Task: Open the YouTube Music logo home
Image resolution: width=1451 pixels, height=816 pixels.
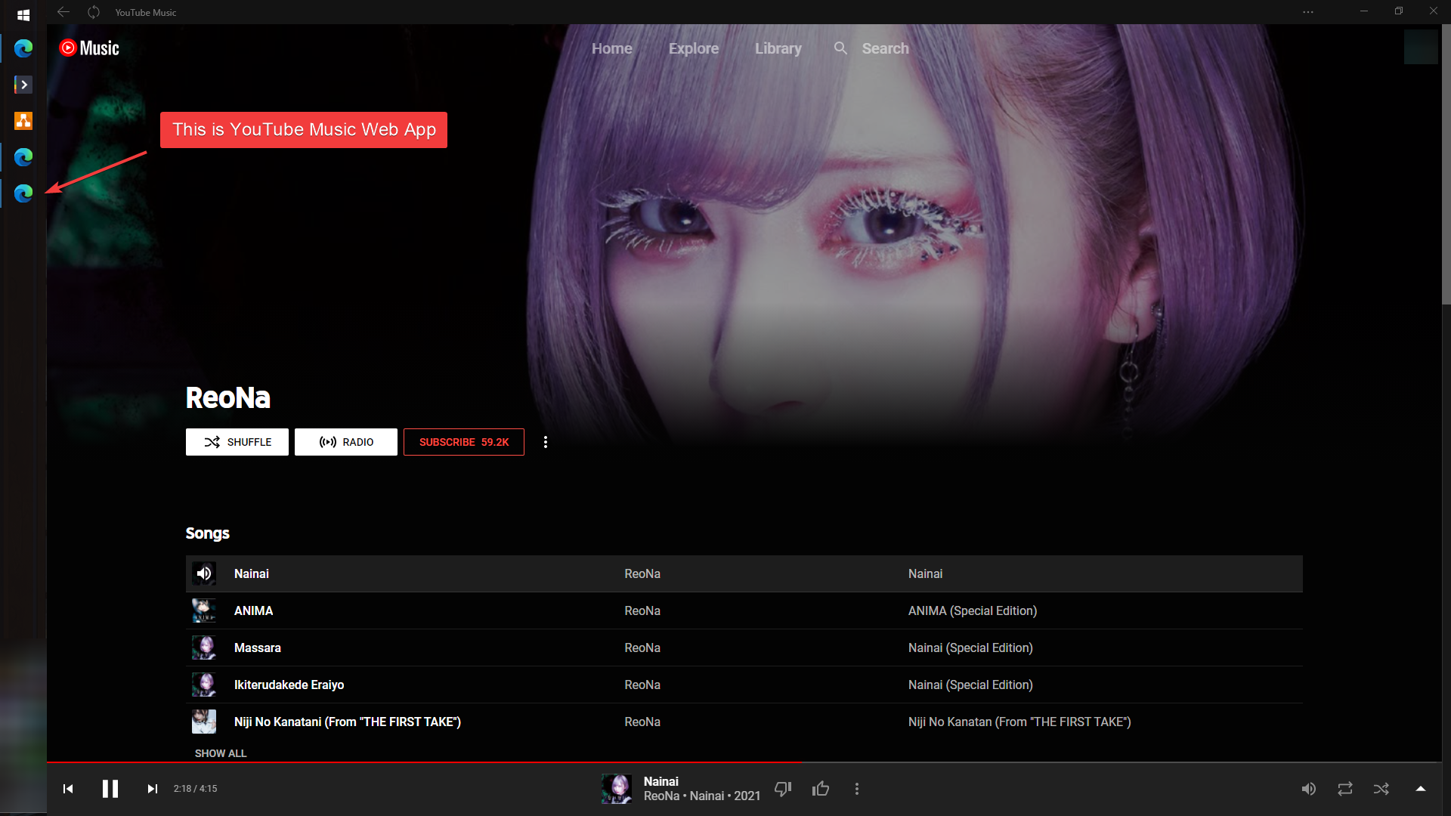Action: (x=89, y=48)
